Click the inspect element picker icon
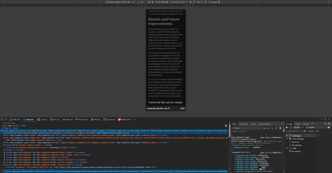 [x=2, y=119]
